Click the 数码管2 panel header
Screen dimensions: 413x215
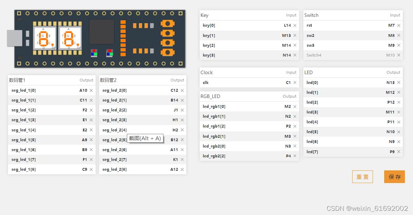click(x=142, y=80)
